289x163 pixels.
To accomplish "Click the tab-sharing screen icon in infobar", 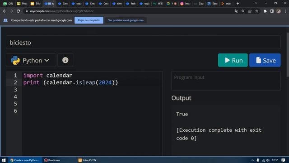I will (5, 20).
